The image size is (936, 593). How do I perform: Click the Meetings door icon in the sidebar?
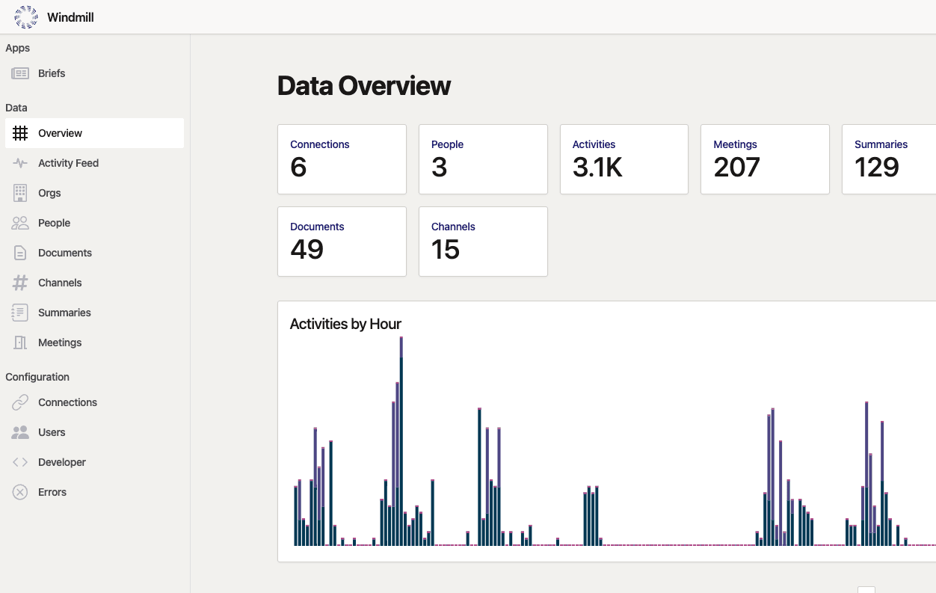[x=20, y=342]
